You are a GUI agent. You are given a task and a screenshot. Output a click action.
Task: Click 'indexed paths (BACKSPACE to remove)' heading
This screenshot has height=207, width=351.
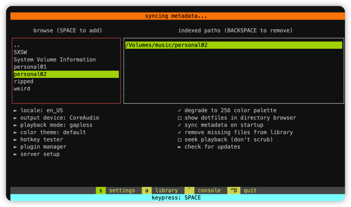click(x=235, y=30)
